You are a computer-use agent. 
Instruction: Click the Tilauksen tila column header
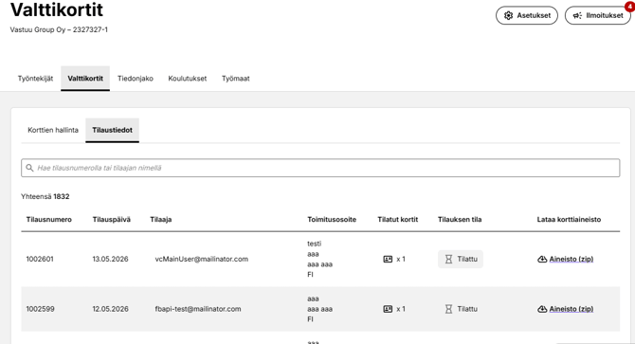click(460, 219)
